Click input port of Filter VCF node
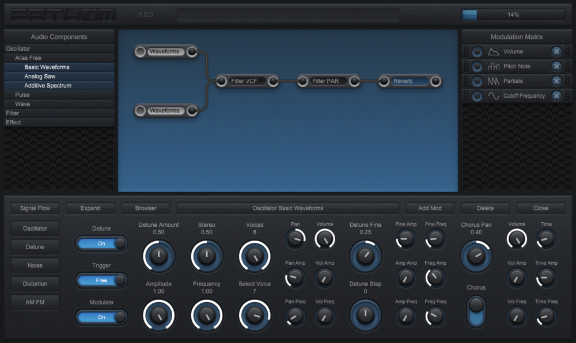576x343 pixels. point(222,81)
